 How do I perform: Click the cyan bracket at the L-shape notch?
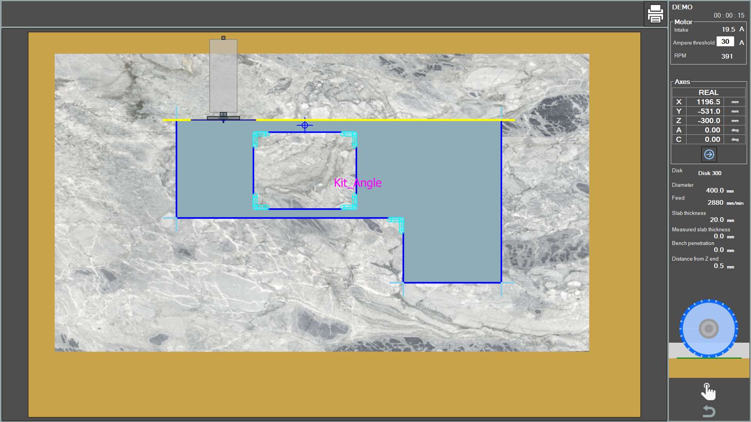point(396,225)
